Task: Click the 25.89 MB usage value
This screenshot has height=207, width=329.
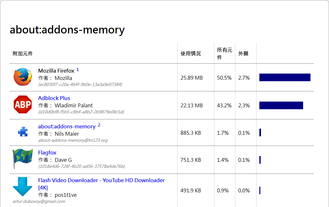Action: tap(192, 78)
